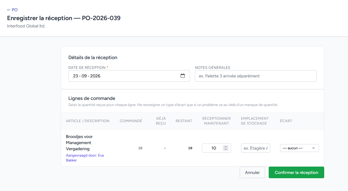Screen dimensions: 348x191
Task: Click the Détails de la réception section heading
Action: click(x=93, y=57)
